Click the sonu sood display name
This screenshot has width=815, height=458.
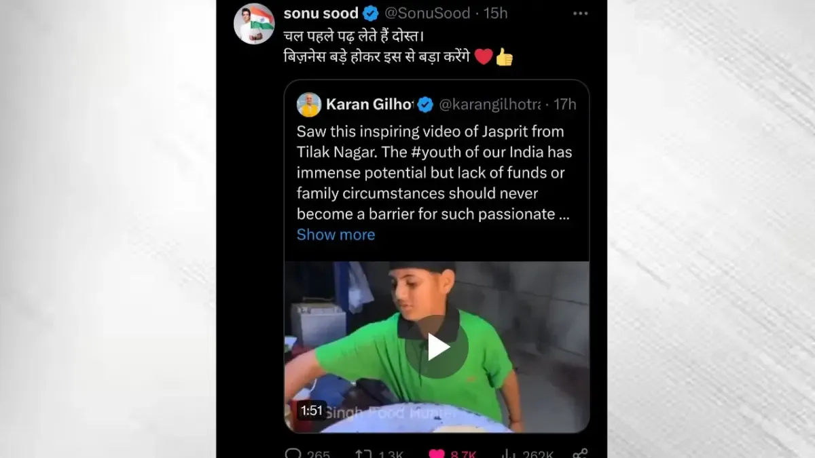point(321,14)
